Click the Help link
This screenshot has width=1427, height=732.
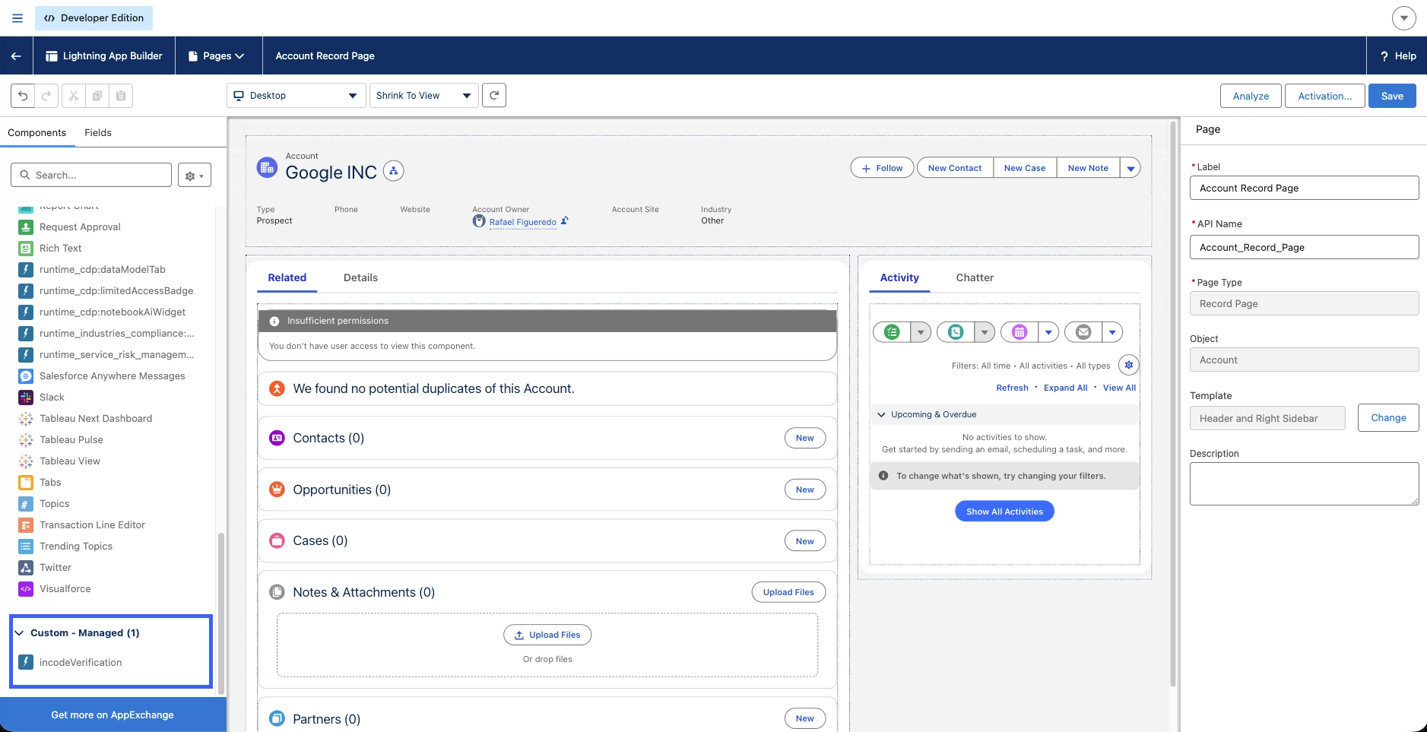1397,55
